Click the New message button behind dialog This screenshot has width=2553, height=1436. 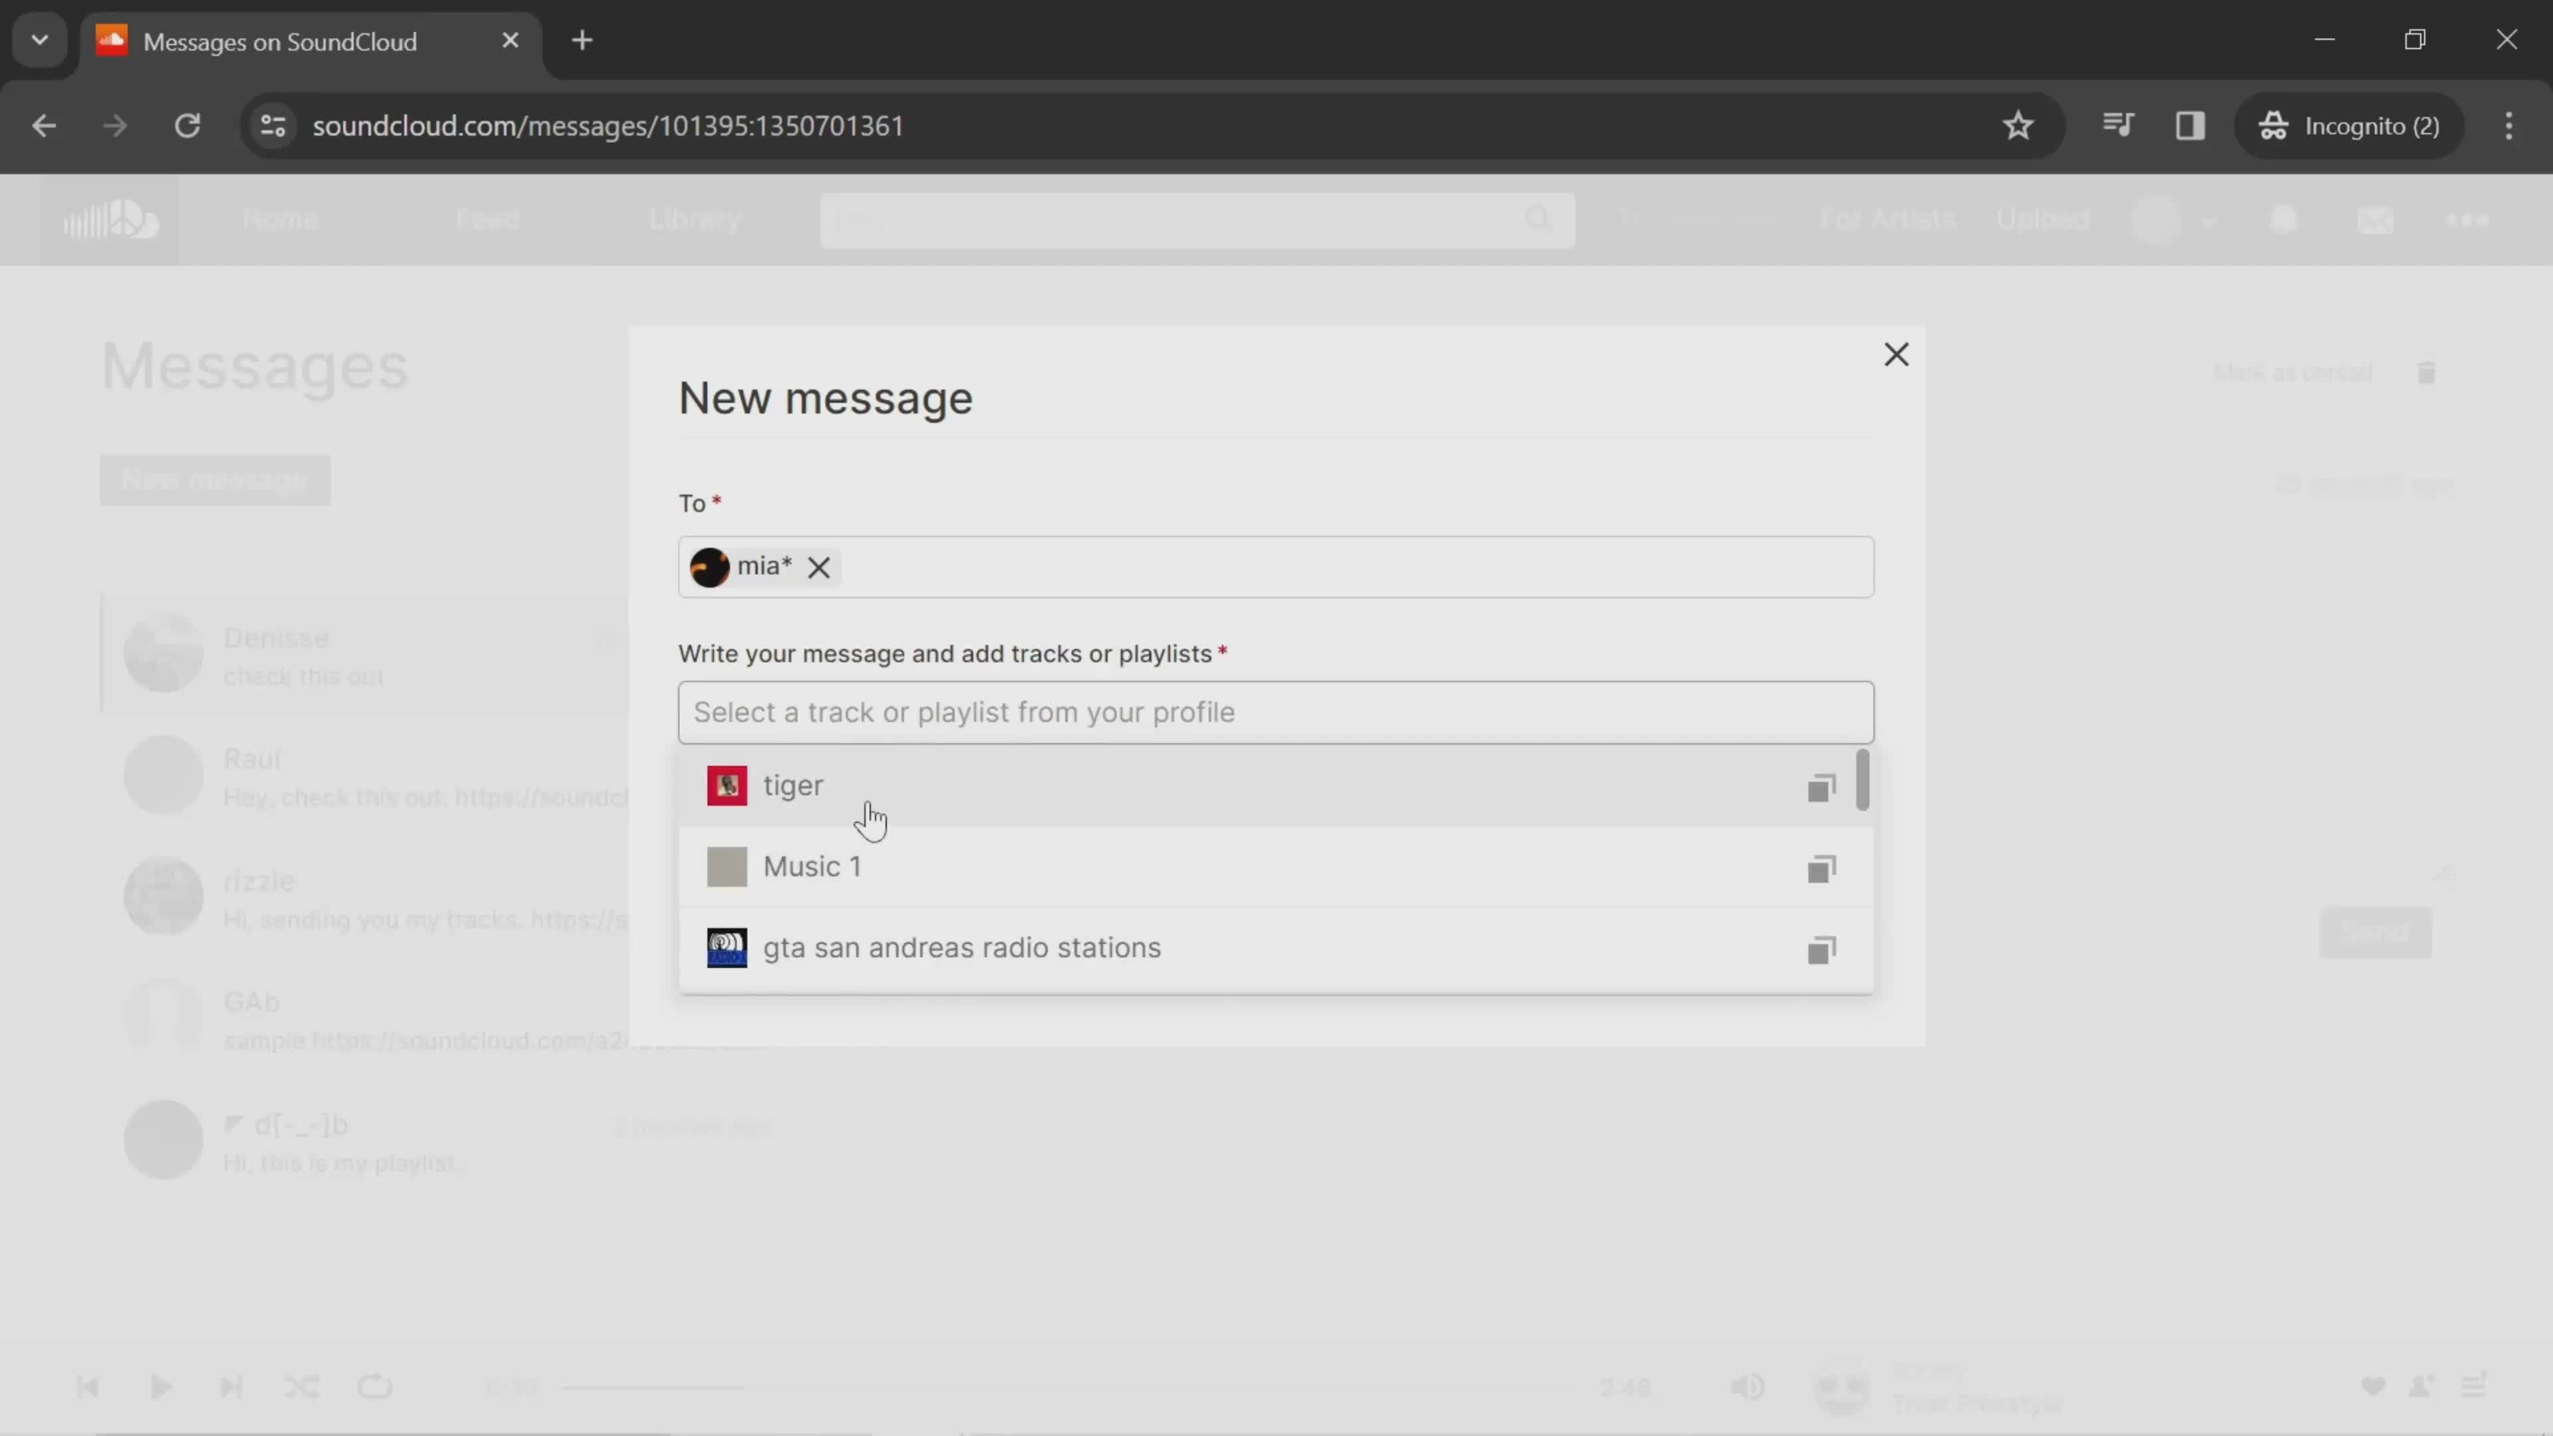tap(215, 481)
